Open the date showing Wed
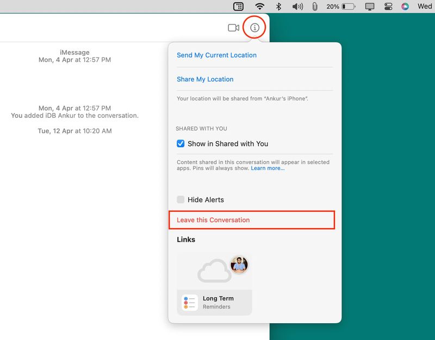Viewport: 435px width, 340px height. pyautogui.click(x=425, y=6)
